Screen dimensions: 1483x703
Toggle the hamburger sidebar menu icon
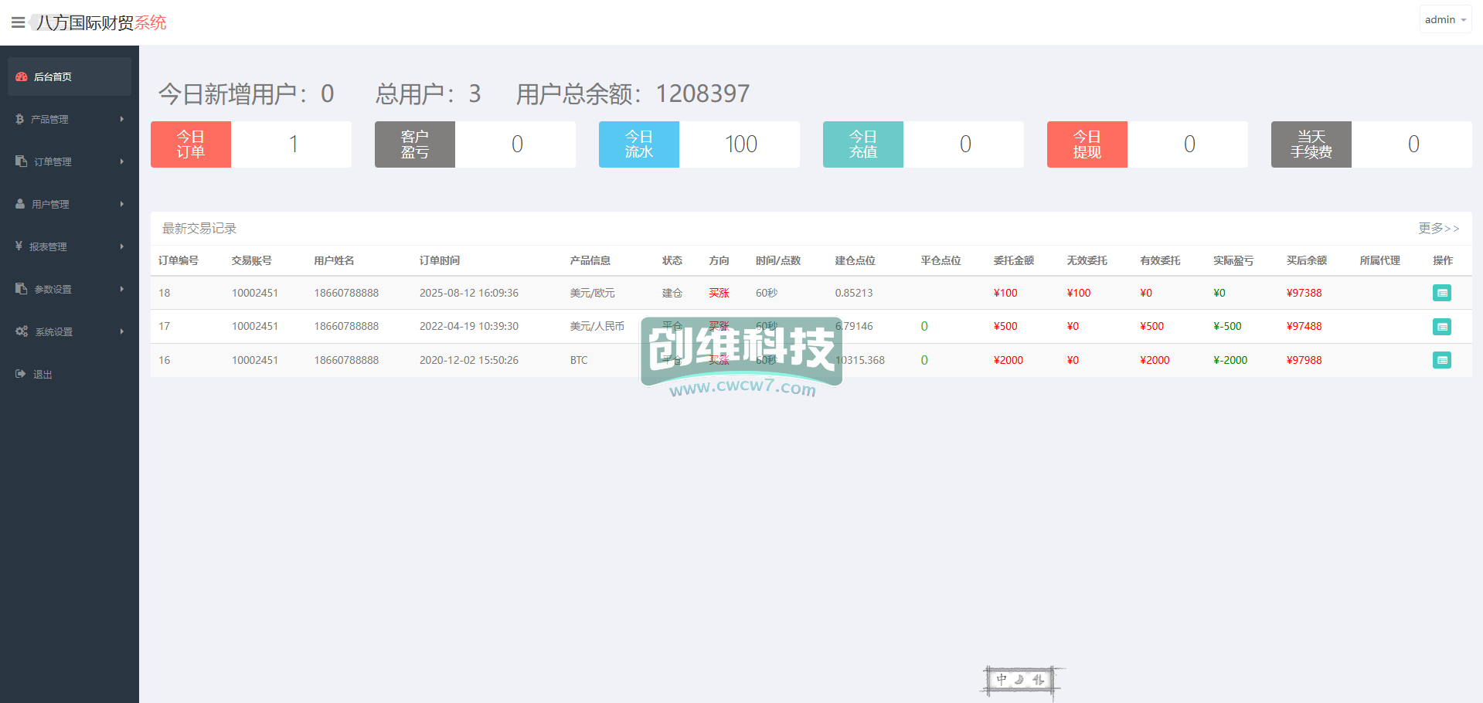18,22
